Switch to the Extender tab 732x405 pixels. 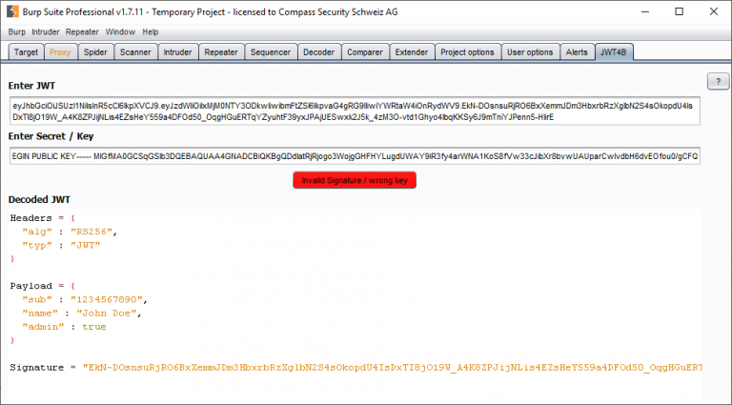coord(412,52)
